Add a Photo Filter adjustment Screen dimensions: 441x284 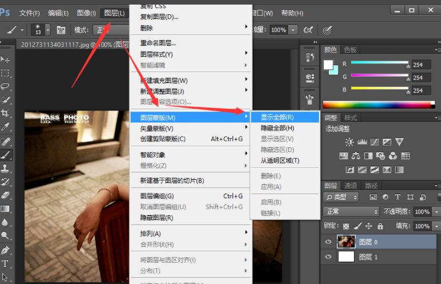[380, 156]
